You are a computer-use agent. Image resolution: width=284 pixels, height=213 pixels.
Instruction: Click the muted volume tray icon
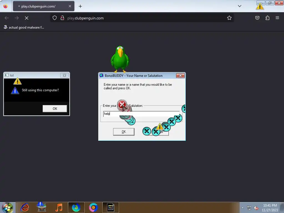point(256,208)
